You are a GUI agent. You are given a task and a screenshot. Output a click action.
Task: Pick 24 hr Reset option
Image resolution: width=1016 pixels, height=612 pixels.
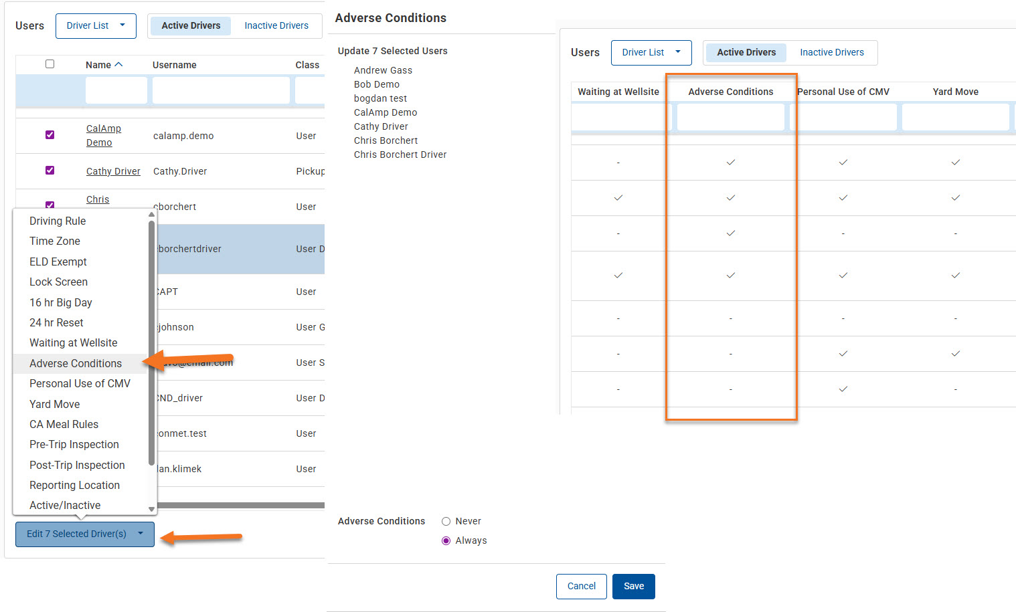(56, 322)
